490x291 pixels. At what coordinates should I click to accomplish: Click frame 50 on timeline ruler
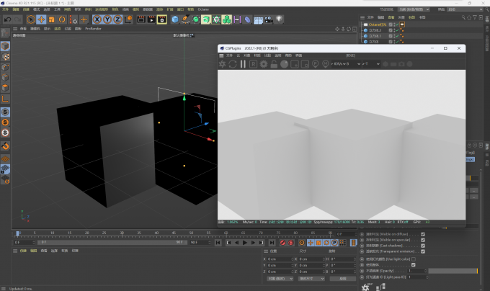191,233
